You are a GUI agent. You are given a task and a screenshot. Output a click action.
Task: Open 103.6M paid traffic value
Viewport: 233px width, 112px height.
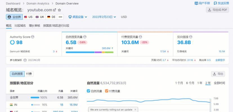point(130,43)
